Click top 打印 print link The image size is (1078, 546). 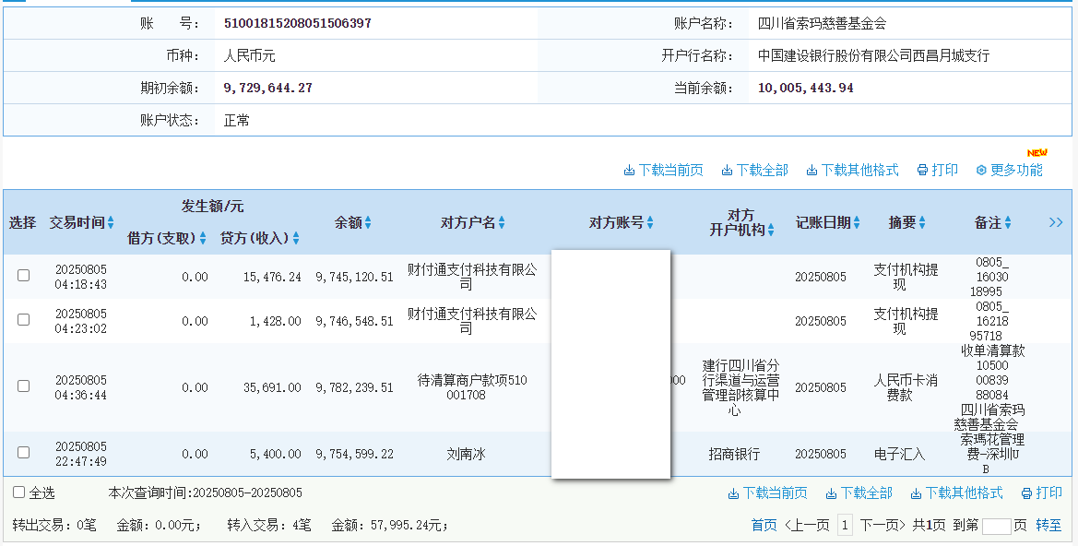pos(938,170)
